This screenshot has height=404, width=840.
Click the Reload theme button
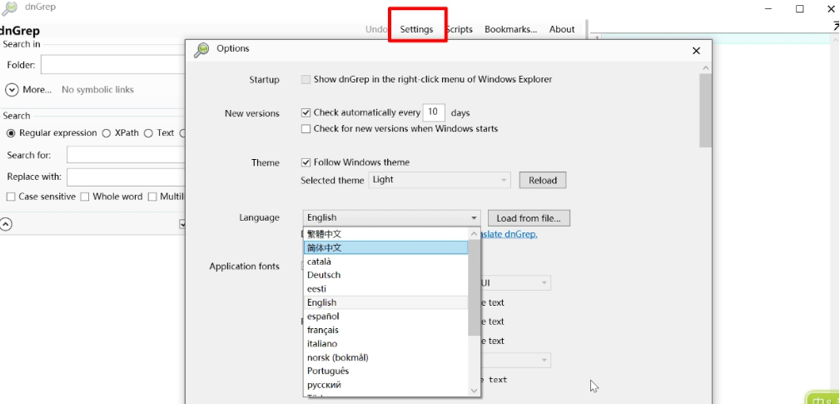click(542, 180)
